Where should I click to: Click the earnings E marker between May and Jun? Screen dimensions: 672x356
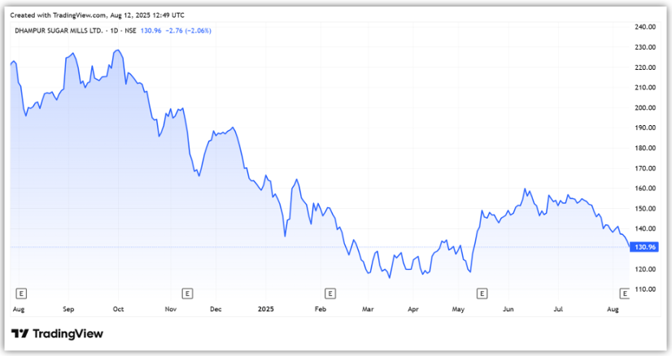[482, 293]
